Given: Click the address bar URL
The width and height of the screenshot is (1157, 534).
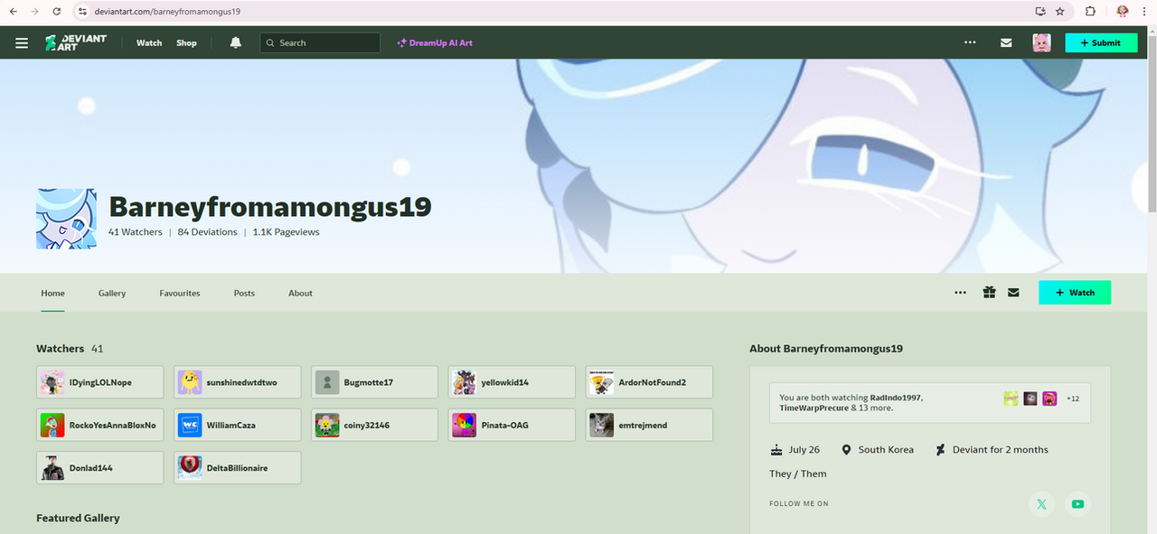Looking at the screenshot, I should [x=166, y=11].
